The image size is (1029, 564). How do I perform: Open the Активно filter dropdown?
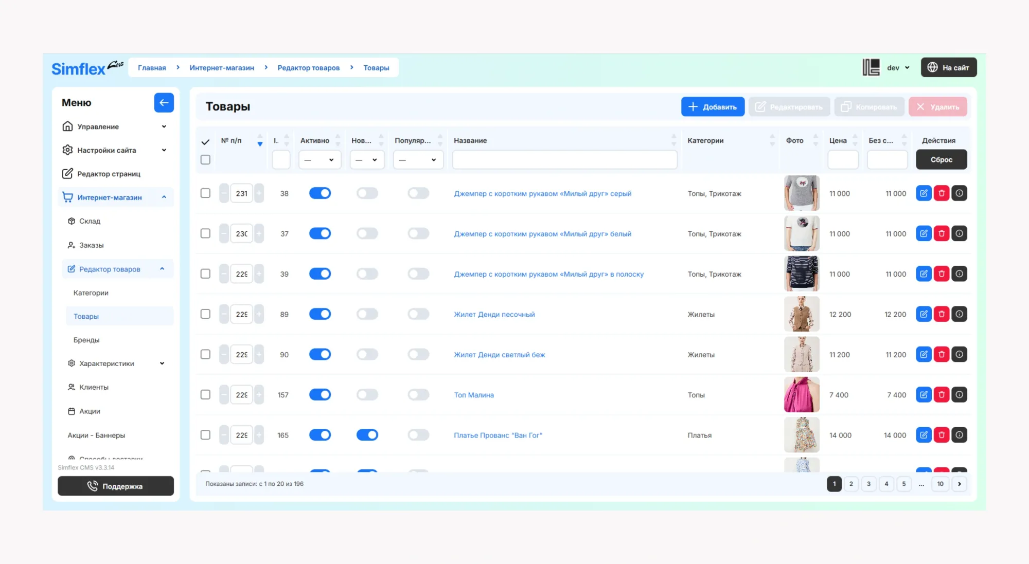pos(319,160)
